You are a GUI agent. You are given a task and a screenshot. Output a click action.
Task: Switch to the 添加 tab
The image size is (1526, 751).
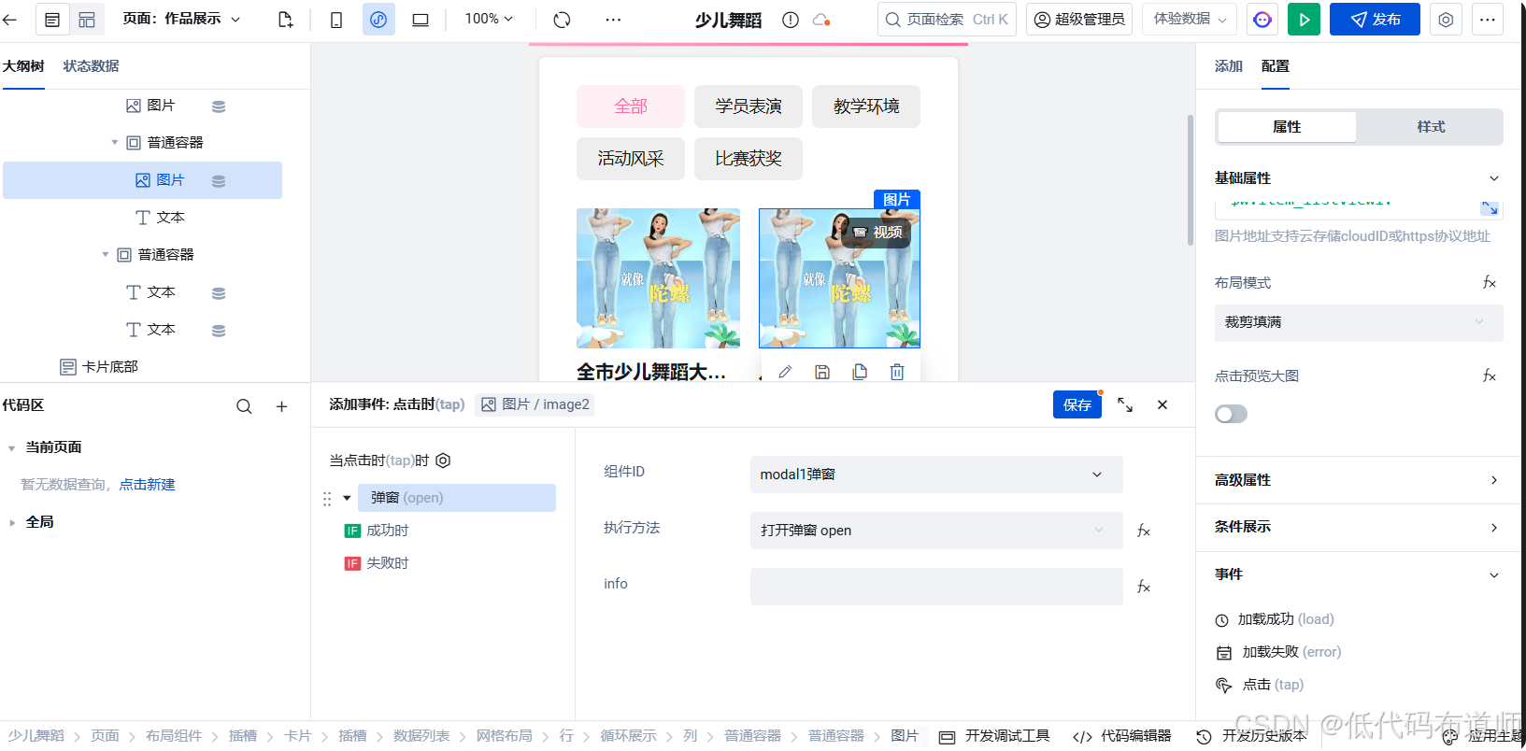pos(1229,66)
